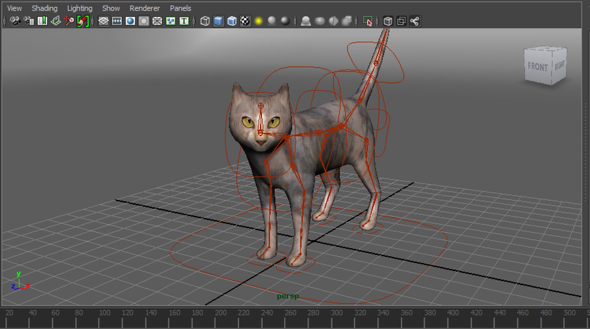Click the Depth of Field icon

(347, 21)
